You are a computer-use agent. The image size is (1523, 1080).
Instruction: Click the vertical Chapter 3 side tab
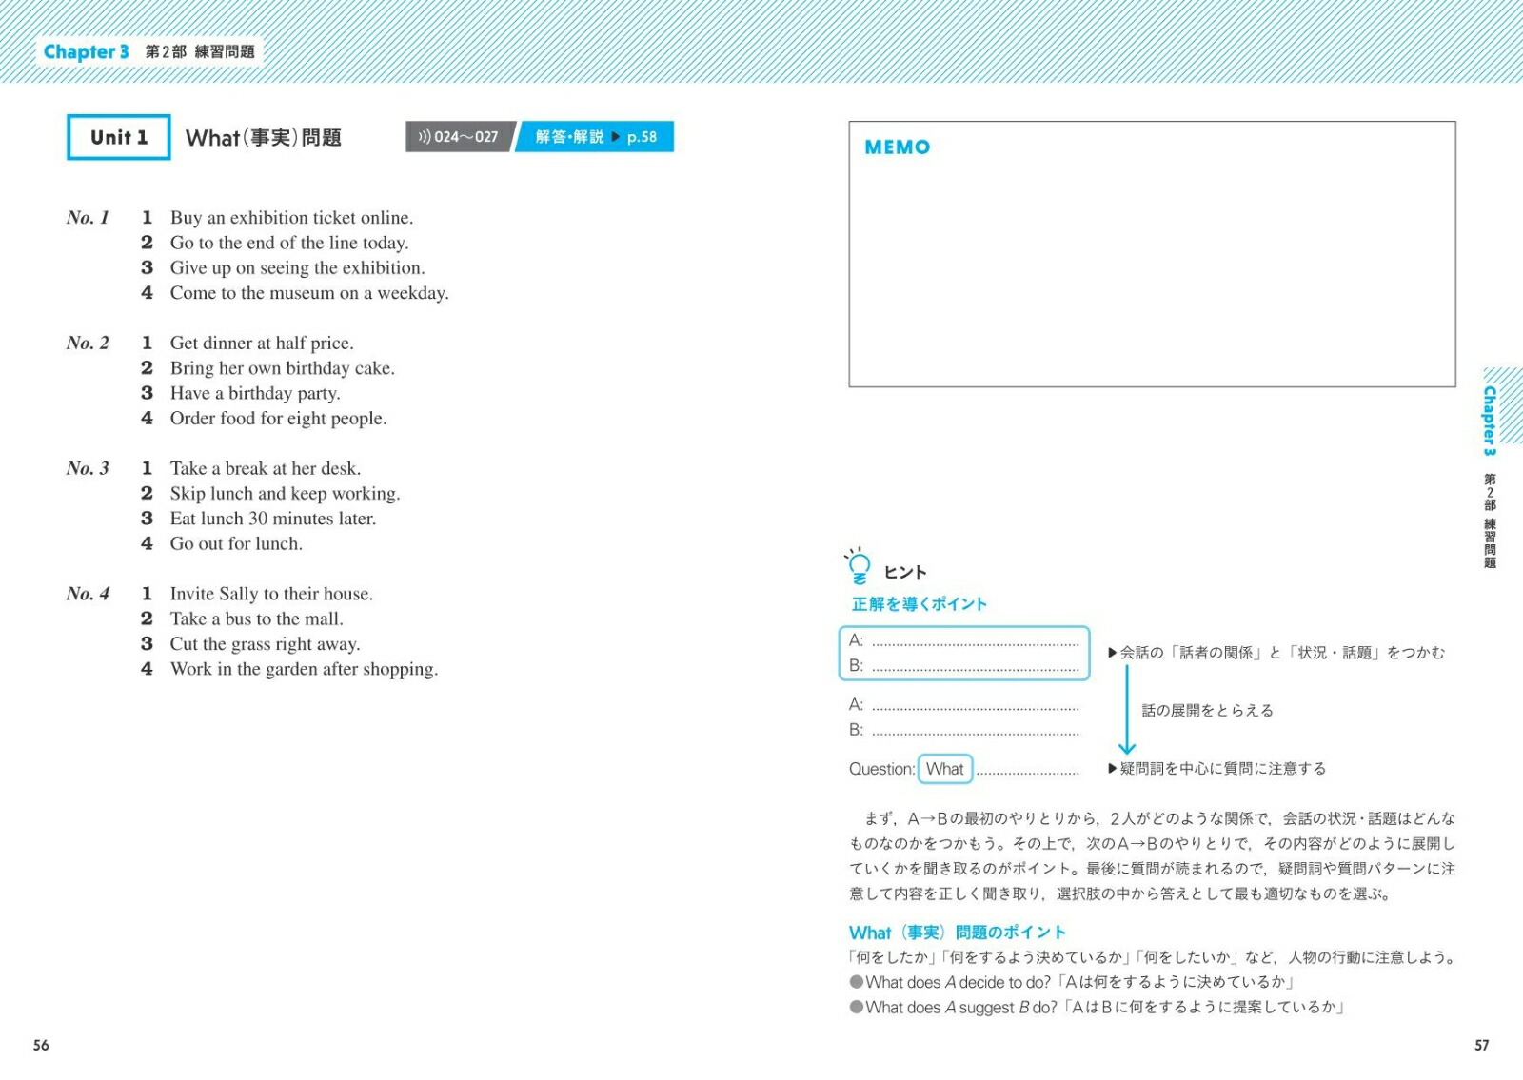(x=1490, y=421)
